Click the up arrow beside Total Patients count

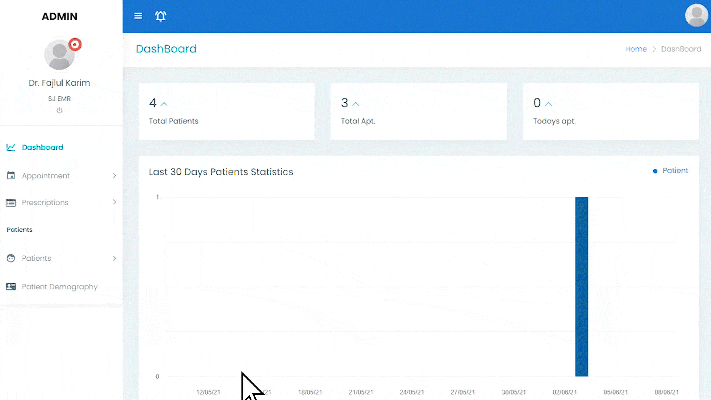[x=164, y=104]
